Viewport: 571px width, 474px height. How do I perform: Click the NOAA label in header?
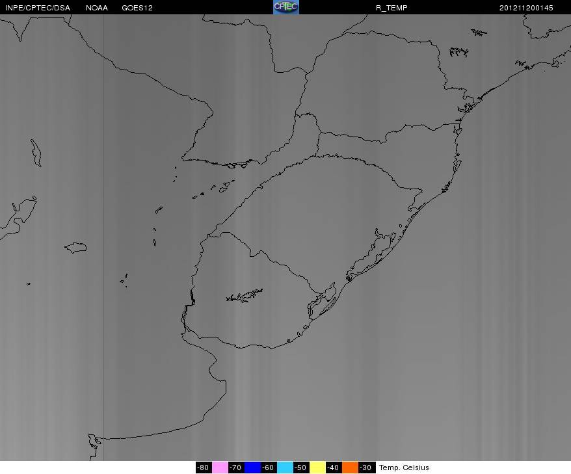coord(97,8)
